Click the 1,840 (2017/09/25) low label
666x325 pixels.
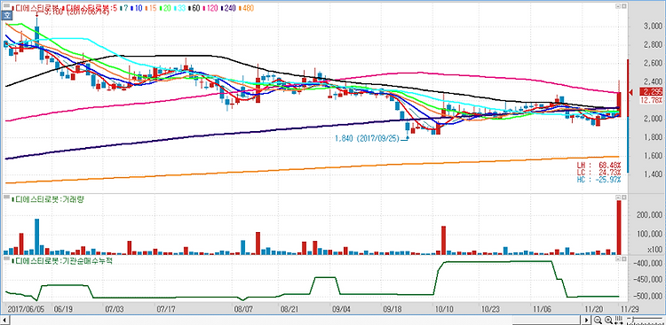(368, 138)
